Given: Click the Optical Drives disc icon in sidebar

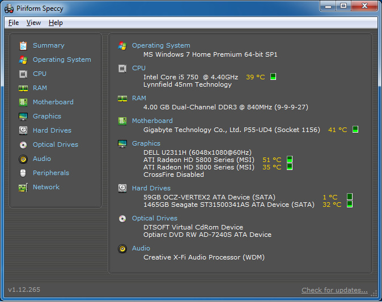Looking at the screenshot, I should pos(23,145).
